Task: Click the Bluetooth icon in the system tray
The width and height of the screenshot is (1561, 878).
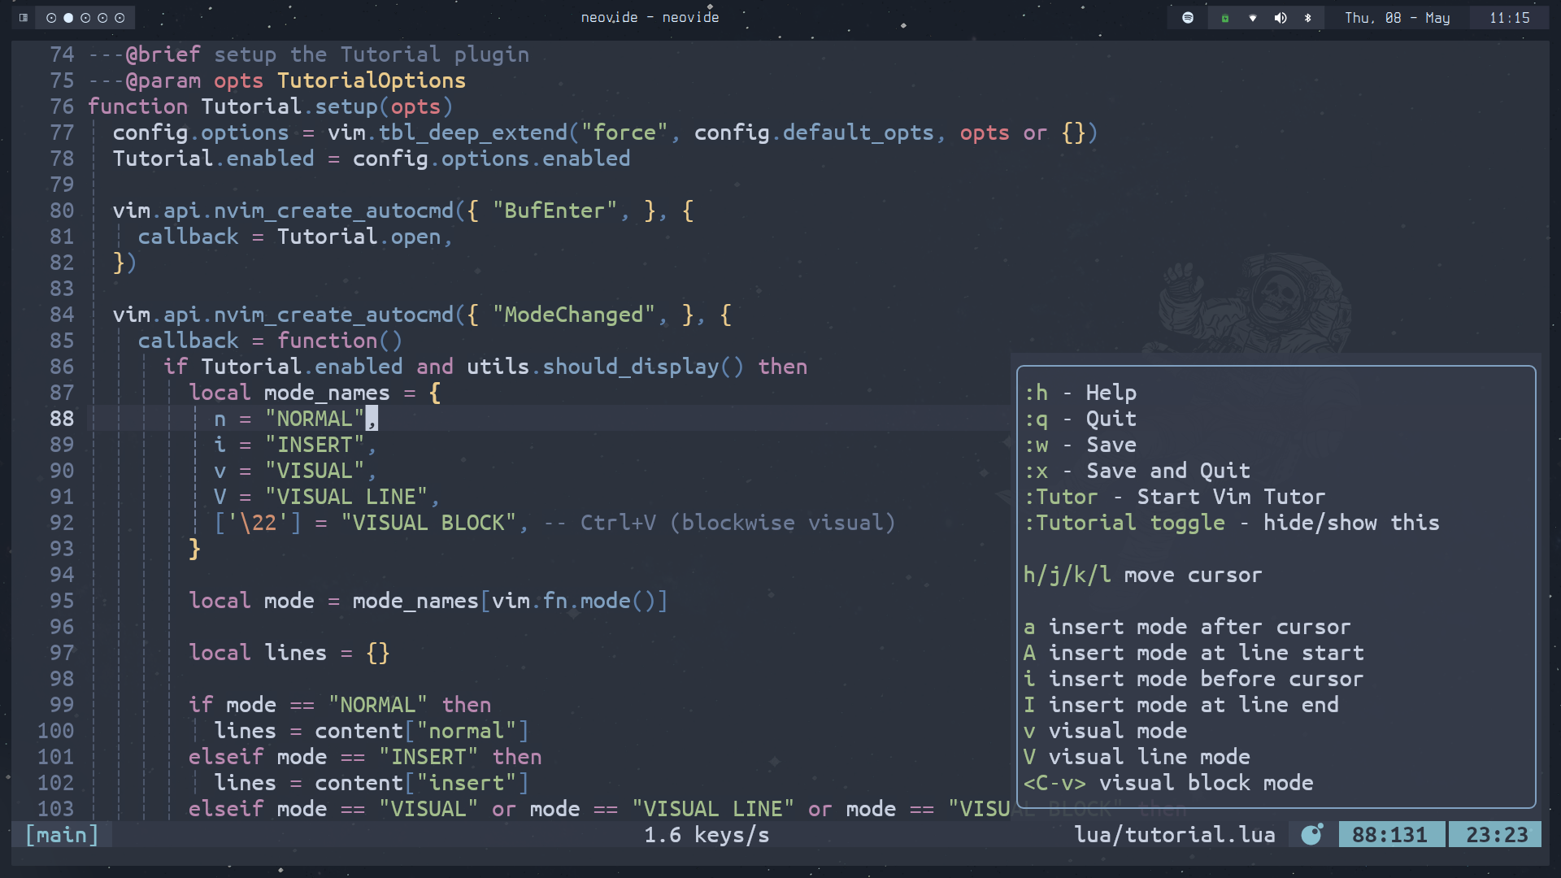Action: 1308,18
